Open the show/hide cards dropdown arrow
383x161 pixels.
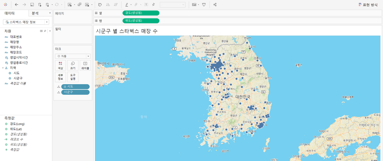(198, 5)
